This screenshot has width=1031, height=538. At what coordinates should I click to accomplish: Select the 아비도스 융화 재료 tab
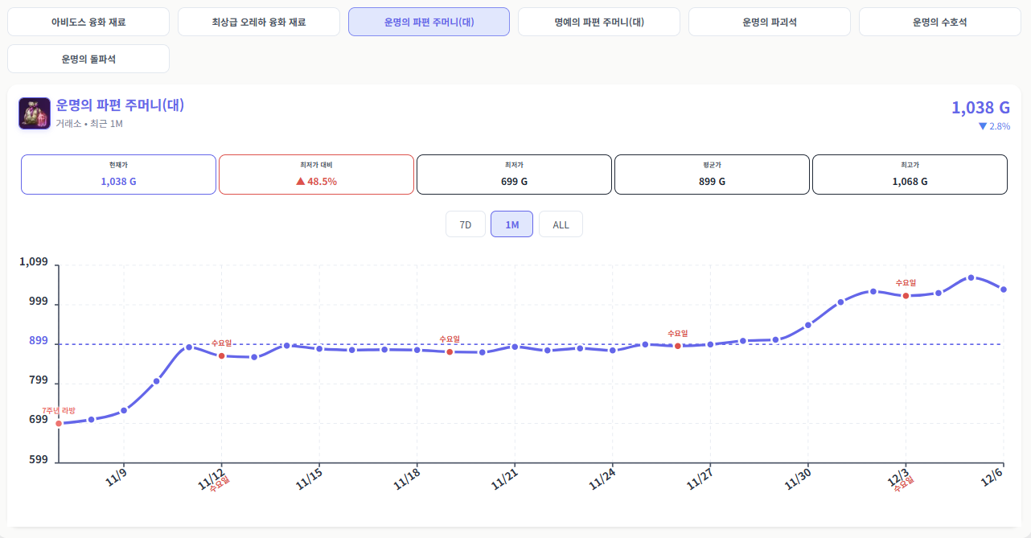click(x=88, y=22)
